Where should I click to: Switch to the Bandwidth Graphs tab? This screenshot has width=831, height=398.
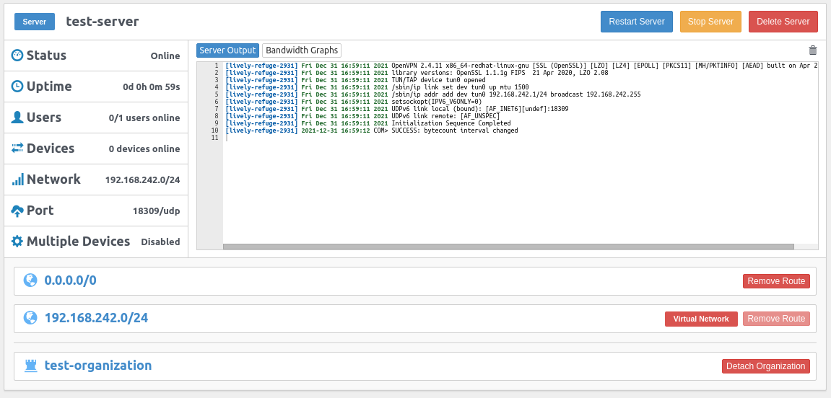301,50
